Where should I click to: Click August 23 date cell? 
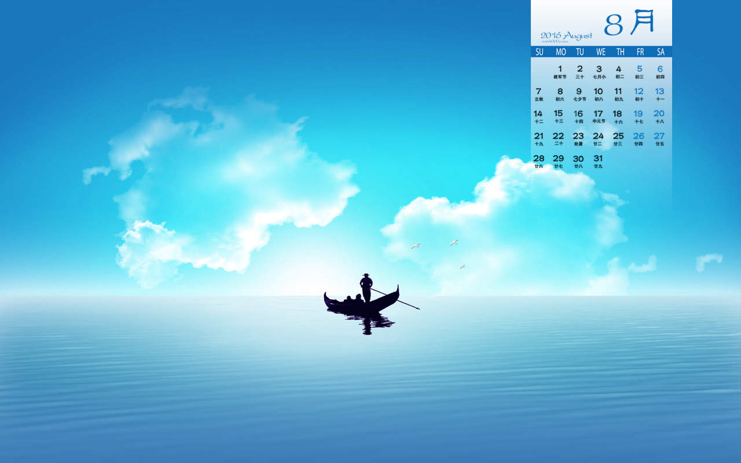[578, 138]
